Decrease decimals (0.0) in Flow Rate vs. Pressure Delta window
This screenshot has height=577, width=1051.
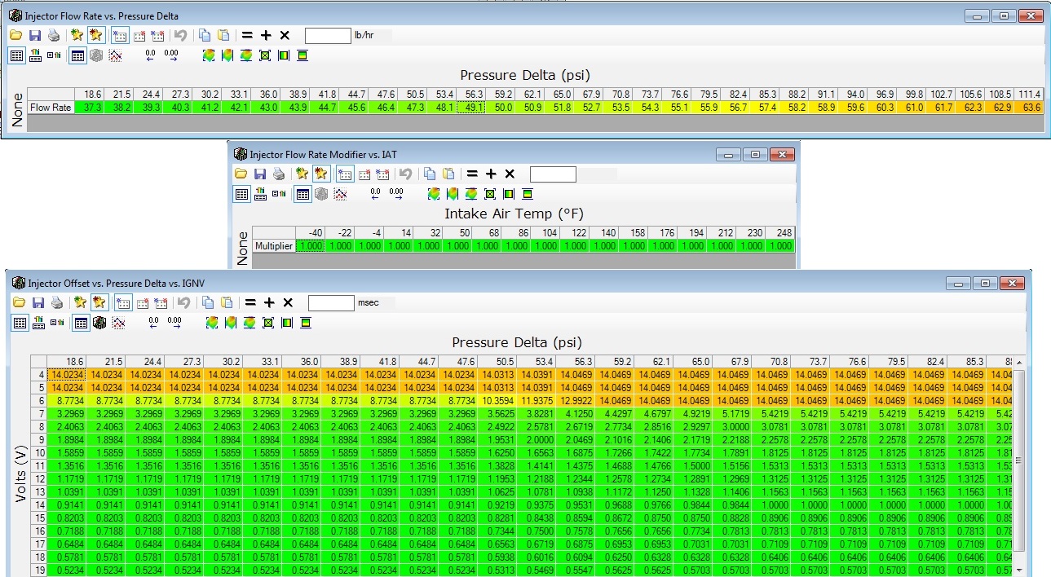click(x=151, y=55)
